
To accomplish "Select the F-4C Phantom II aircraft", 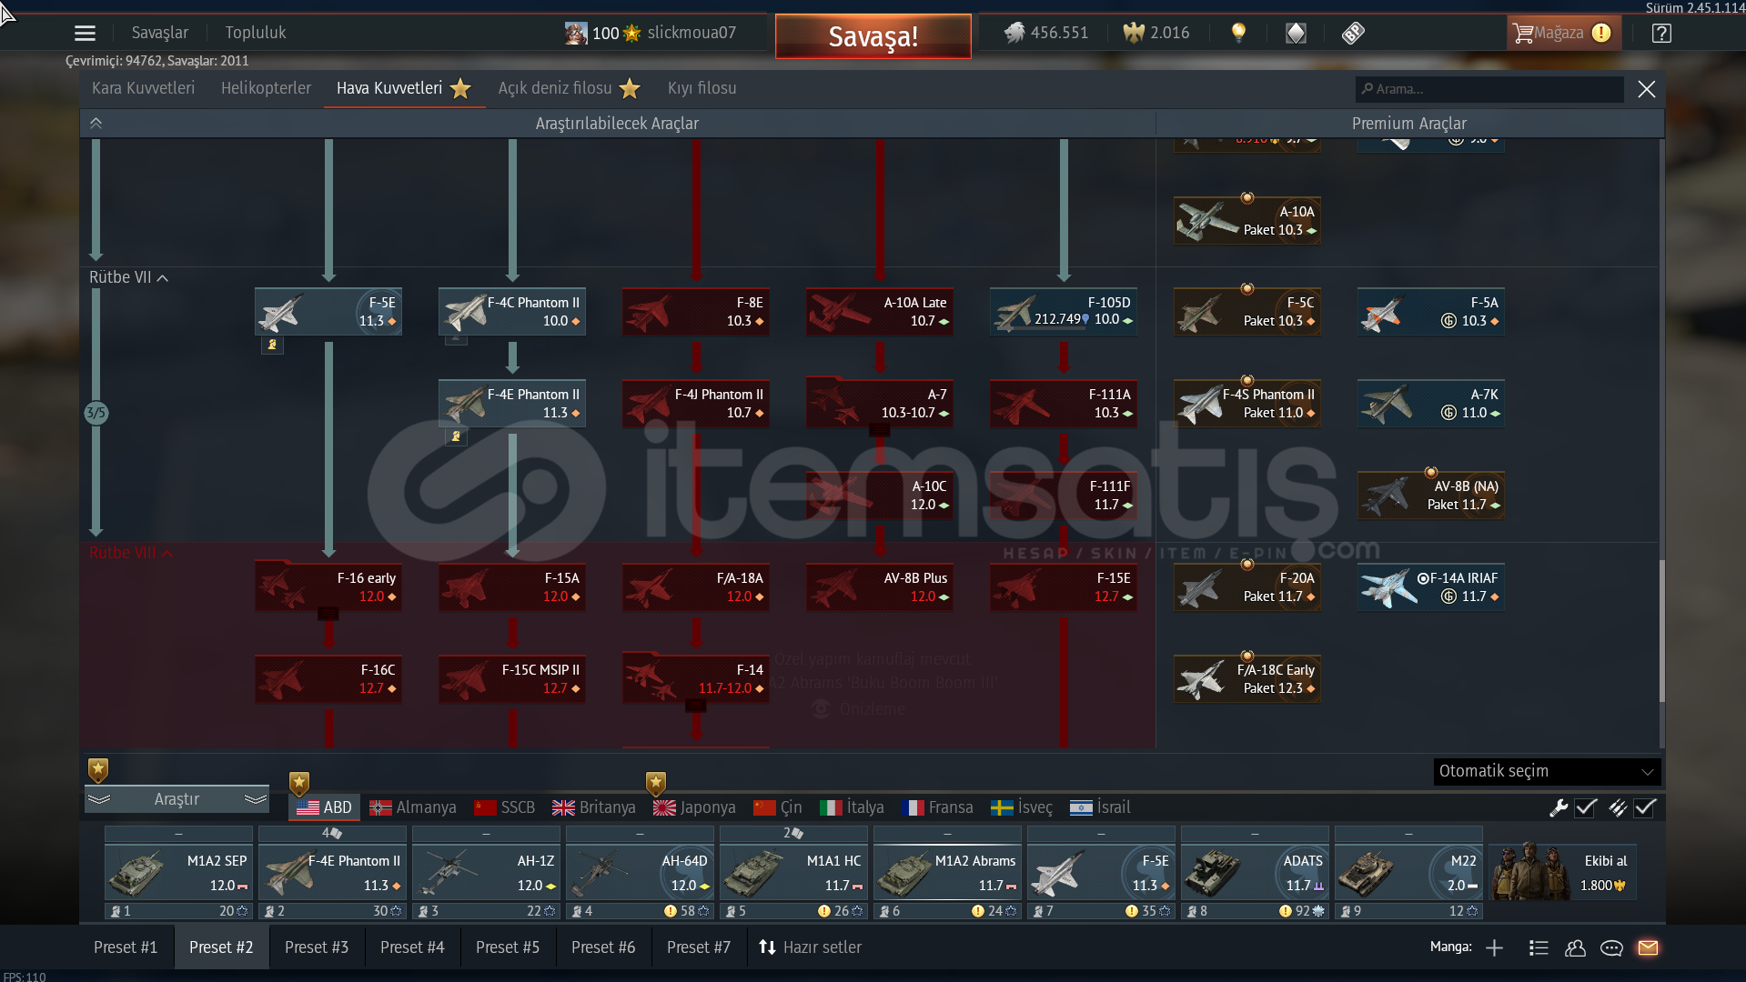I will pos(512,312).
